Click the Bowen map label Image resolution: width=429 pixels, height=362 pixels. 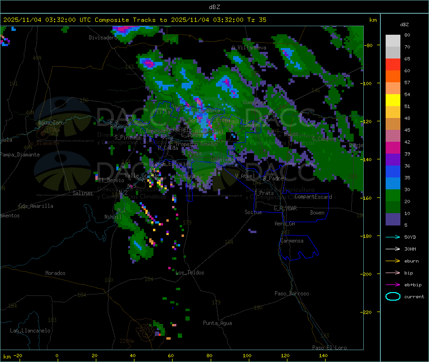pos(317,213)
